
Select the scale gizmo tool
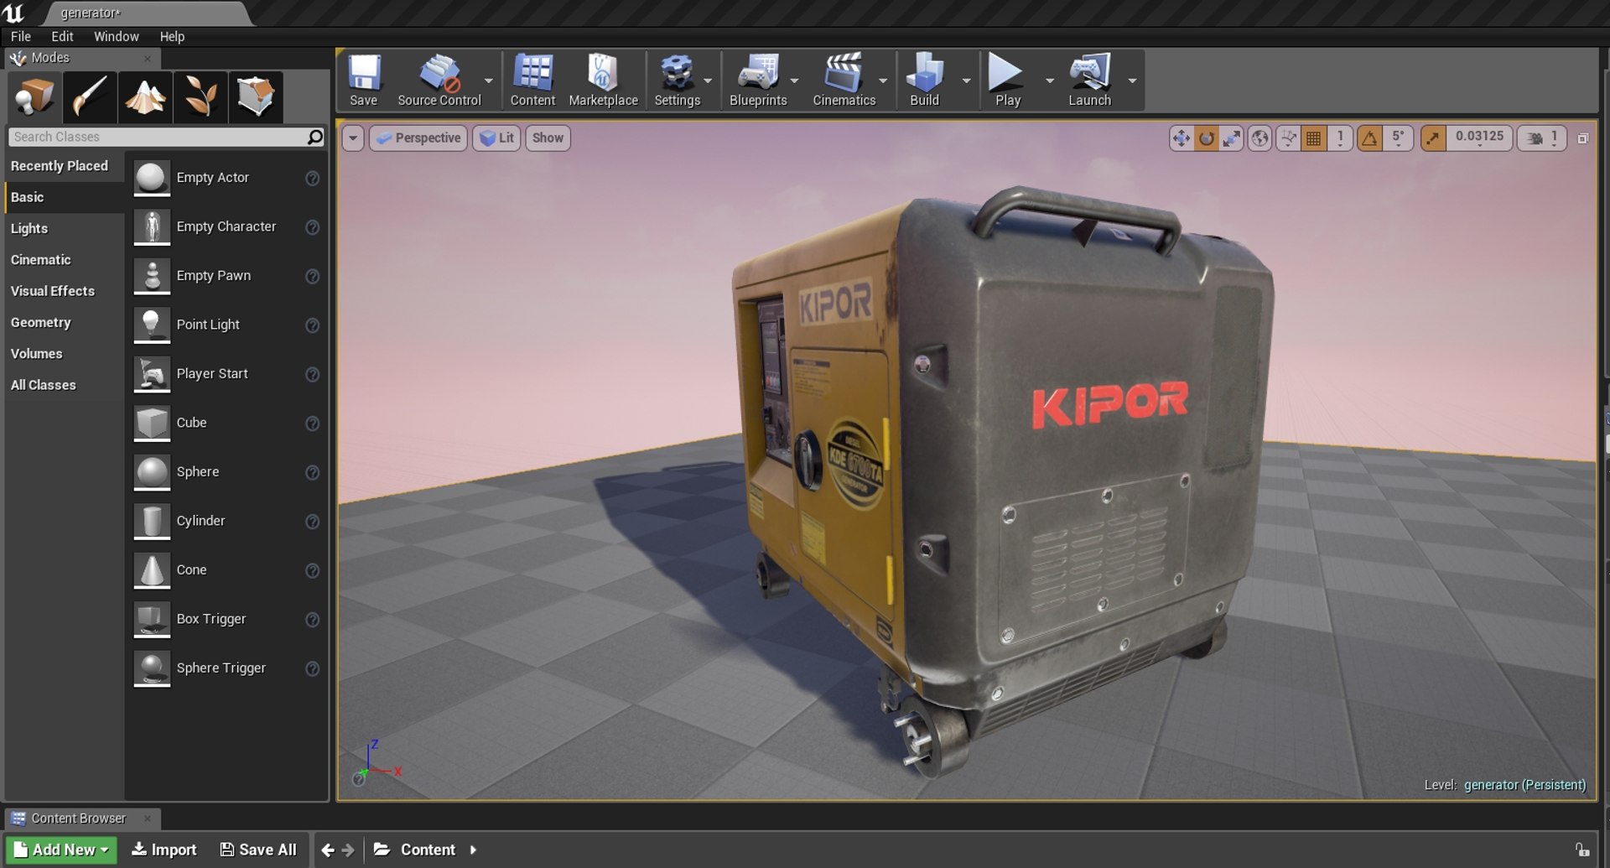(1231, 138)
